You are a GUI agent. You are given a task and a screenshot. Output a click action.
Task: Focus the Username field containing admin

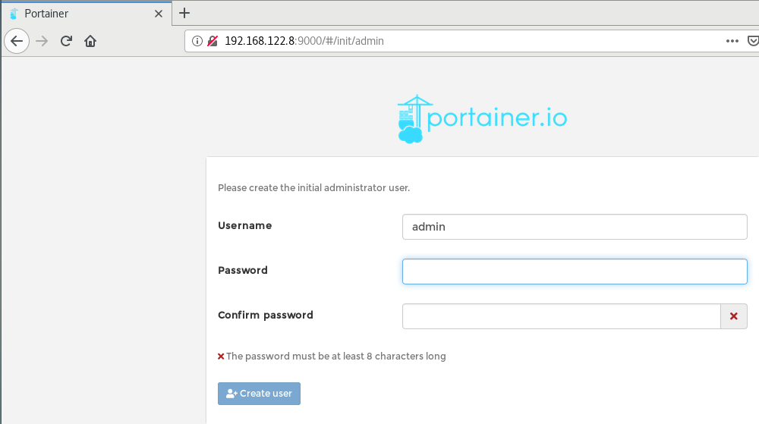[x=575, y=227]
